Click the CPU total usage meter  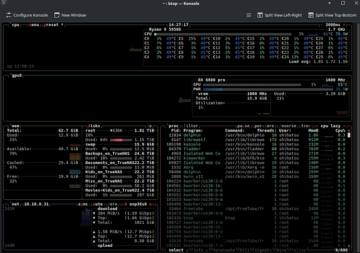pyautogui.click(x=222, y=34)
